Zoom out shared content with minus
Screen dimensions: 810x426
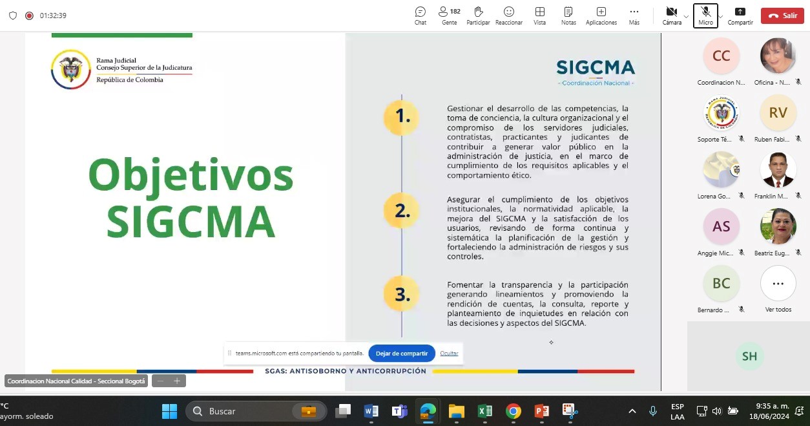pos(161,381)
